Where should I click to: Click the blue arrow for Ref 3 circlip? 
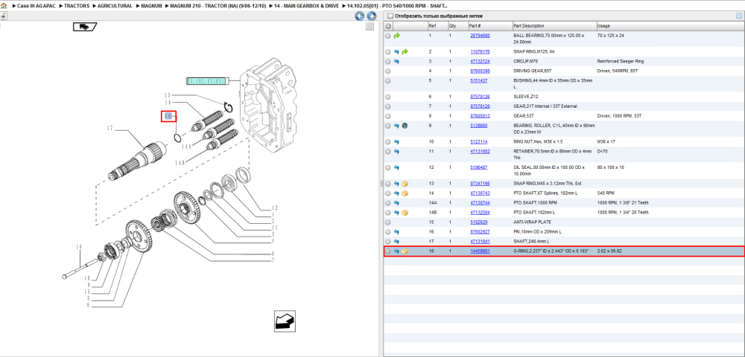pos(396,62)
